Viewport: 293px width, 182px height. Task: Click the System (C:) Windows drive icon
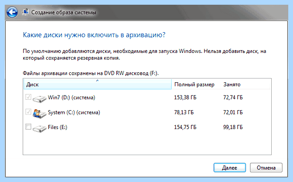[39, 113]
